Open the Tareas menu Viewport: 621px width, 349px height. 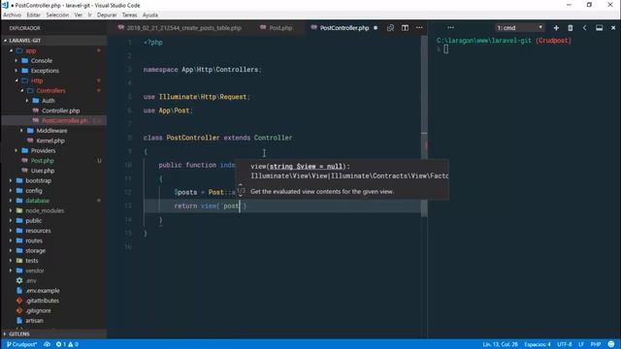pos(129,15)
